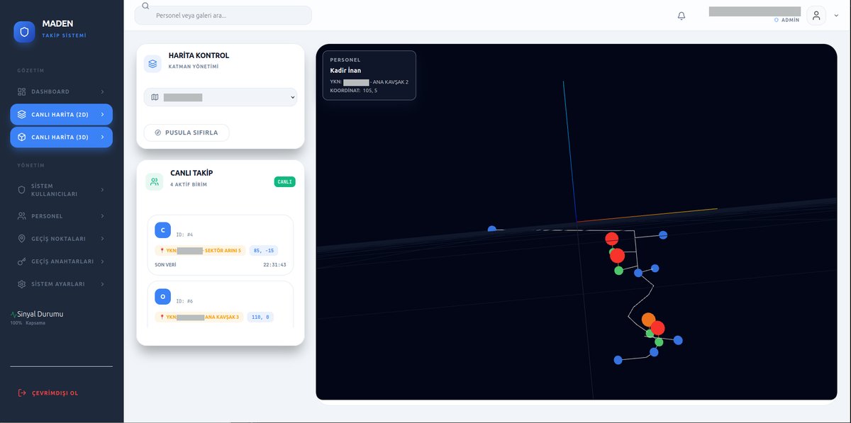Click the ID: #6 label
The height and width of the screenshot is (423, 851).
[x=184, y=301]
